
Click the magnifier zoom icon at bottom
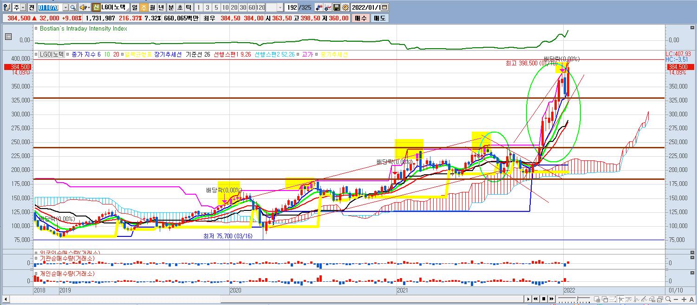668,299
